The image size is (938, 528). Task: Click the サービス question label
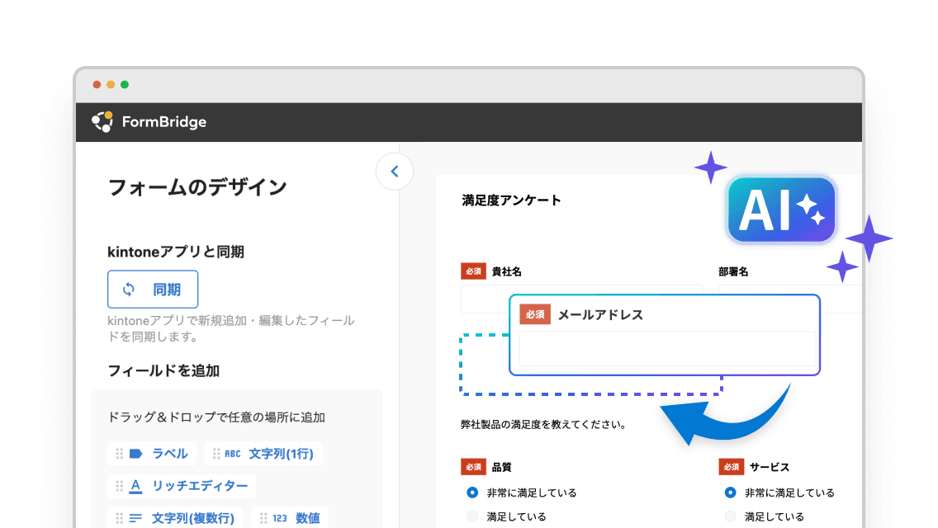(770, 467)
